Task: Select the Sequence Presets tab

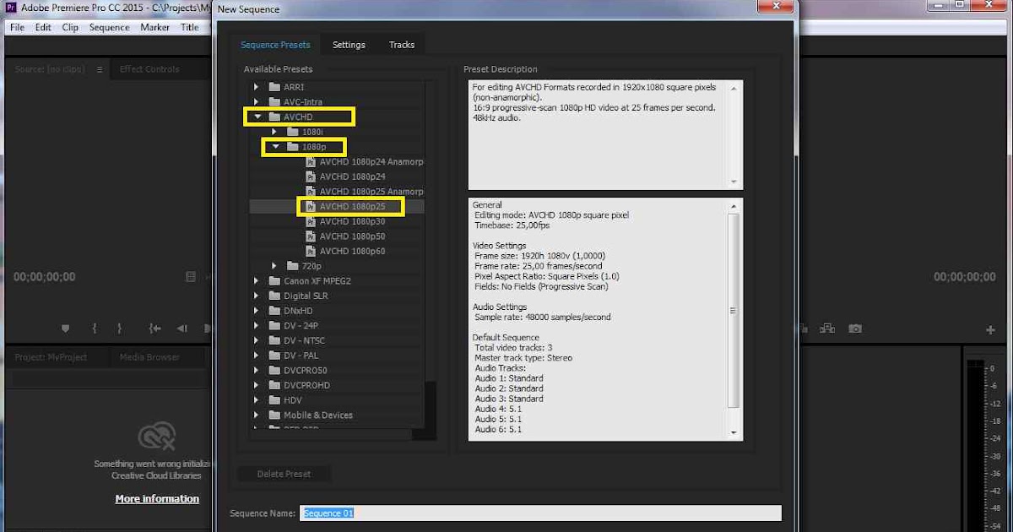Action: 275,45
